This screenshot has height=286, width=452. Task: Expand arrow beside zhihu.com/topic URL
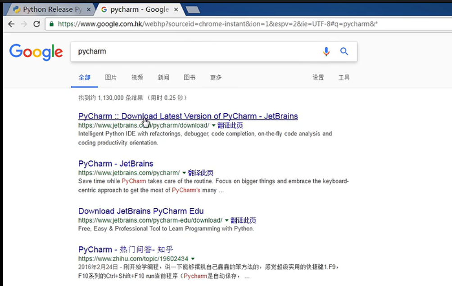tap(193, 259)
